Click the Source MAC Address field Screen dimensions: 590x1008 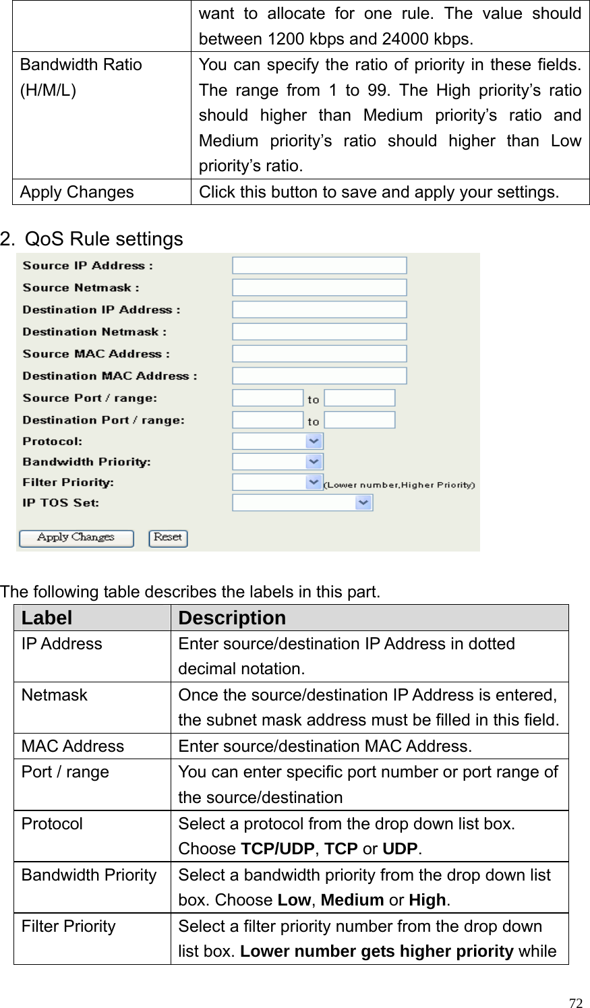pos(320,353)
